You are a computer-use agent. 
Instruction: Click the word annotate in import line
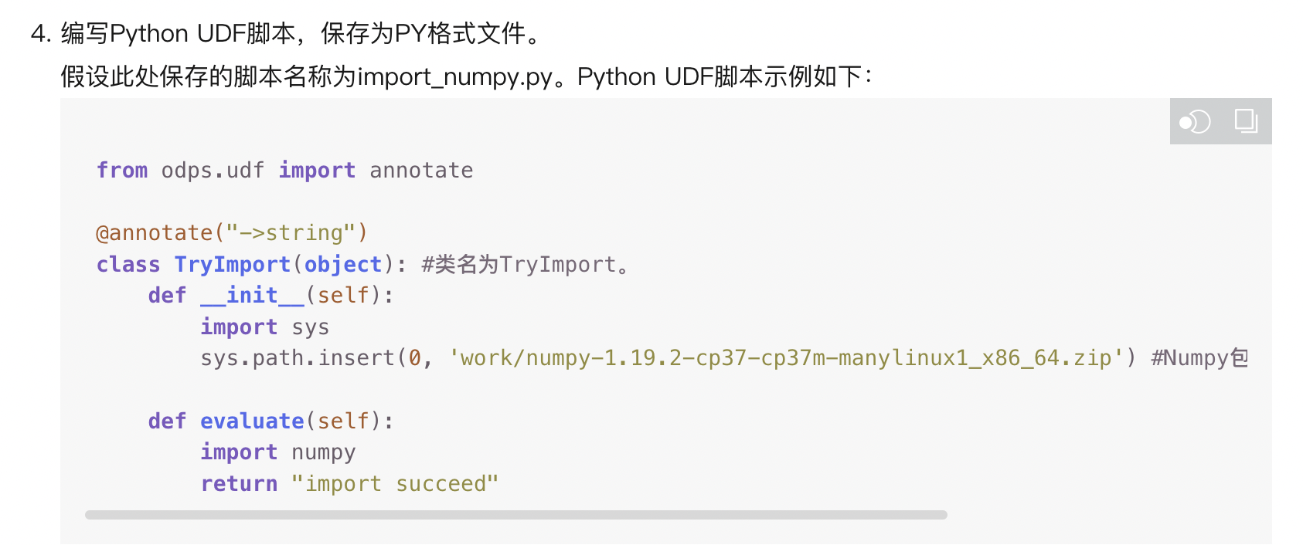[x=421, y=171]
